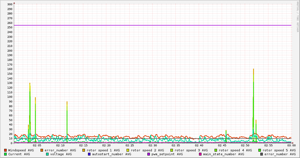
Task: Click the 50 value on the y-axis
Action: (x=11, y=120)
